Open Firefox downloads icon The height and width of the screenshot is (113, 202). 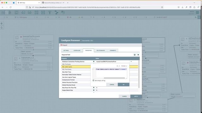coord(182,7)
